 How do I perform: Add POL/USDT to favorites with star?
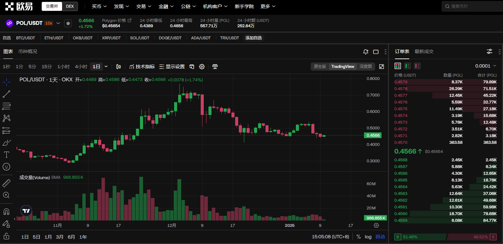coord(68,23)
